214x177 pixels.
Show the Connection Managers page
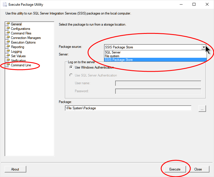26,38
